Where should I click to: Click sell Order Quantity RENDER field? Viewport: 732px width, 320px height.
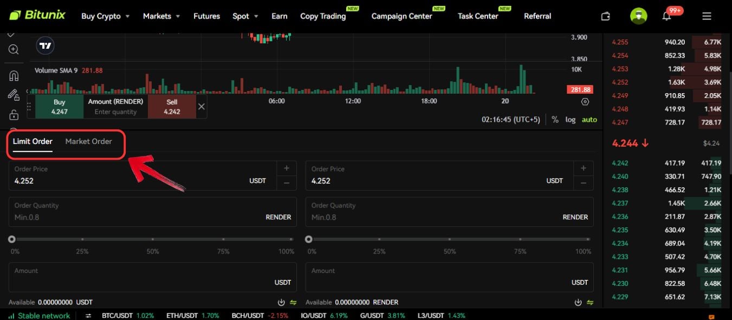(450, 212)
